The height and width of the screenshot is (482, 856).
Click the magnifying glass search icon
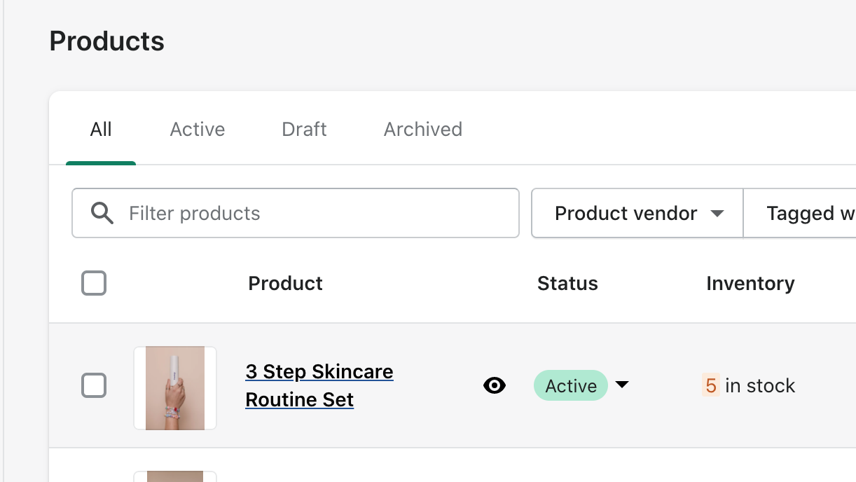tap(102, 213)
